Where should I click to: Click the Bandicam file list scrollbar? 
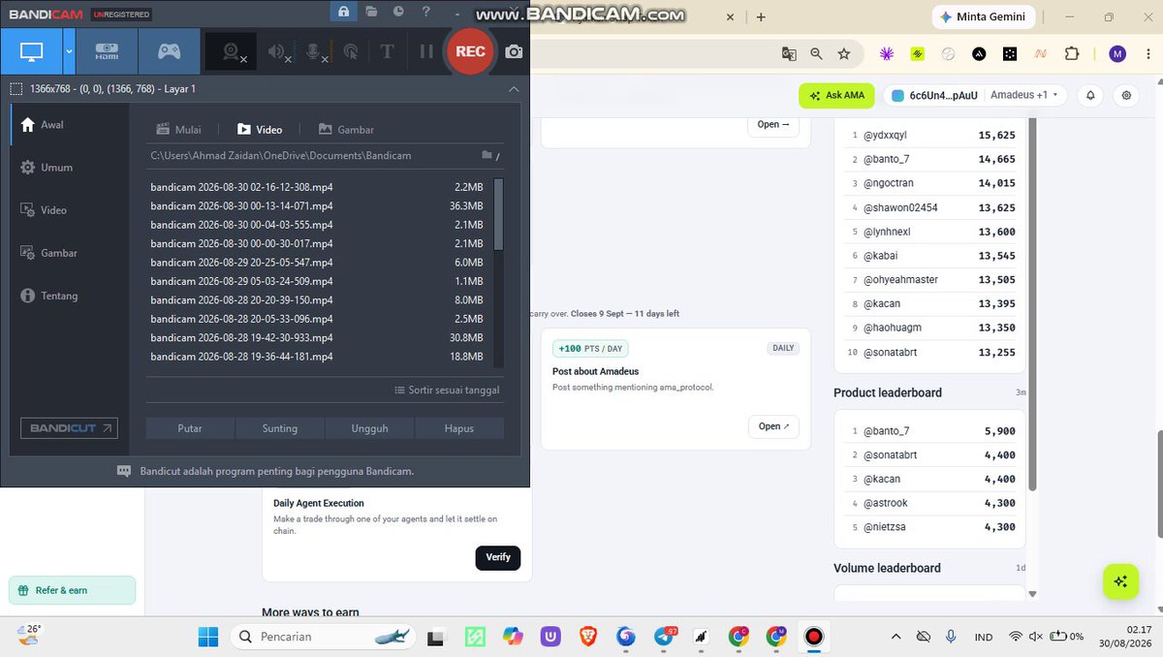click(498, 213)
